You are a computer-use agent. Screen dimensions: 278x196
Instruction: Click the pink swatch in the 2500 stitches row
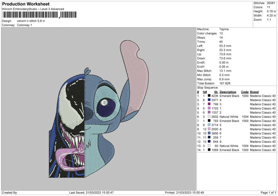click(209, 129)
